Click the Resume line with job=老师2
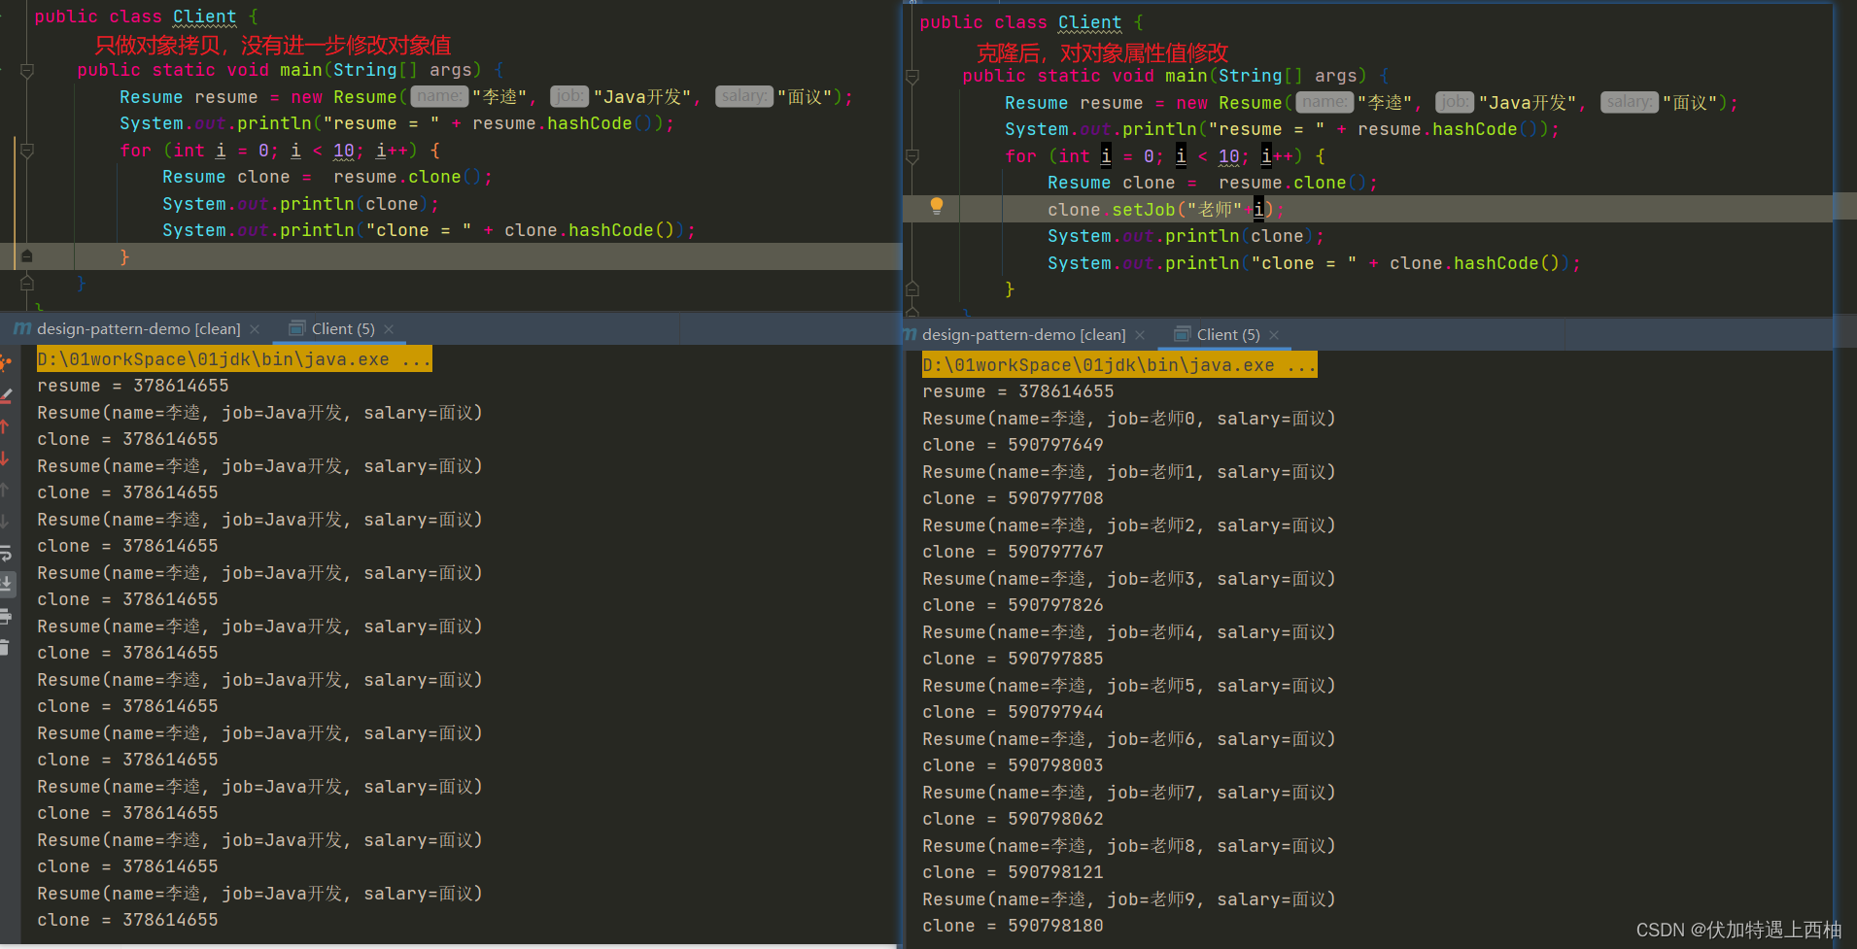 (1129, 525)
